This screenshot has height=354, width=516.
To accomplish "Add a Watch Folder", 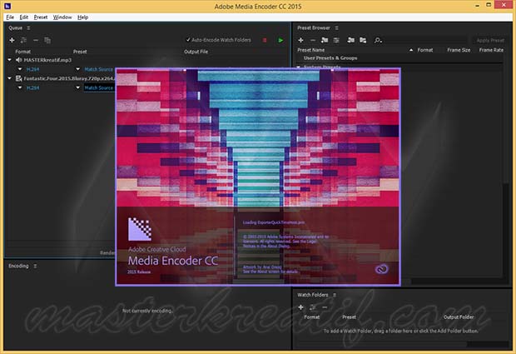I will [x=300, y=307].
